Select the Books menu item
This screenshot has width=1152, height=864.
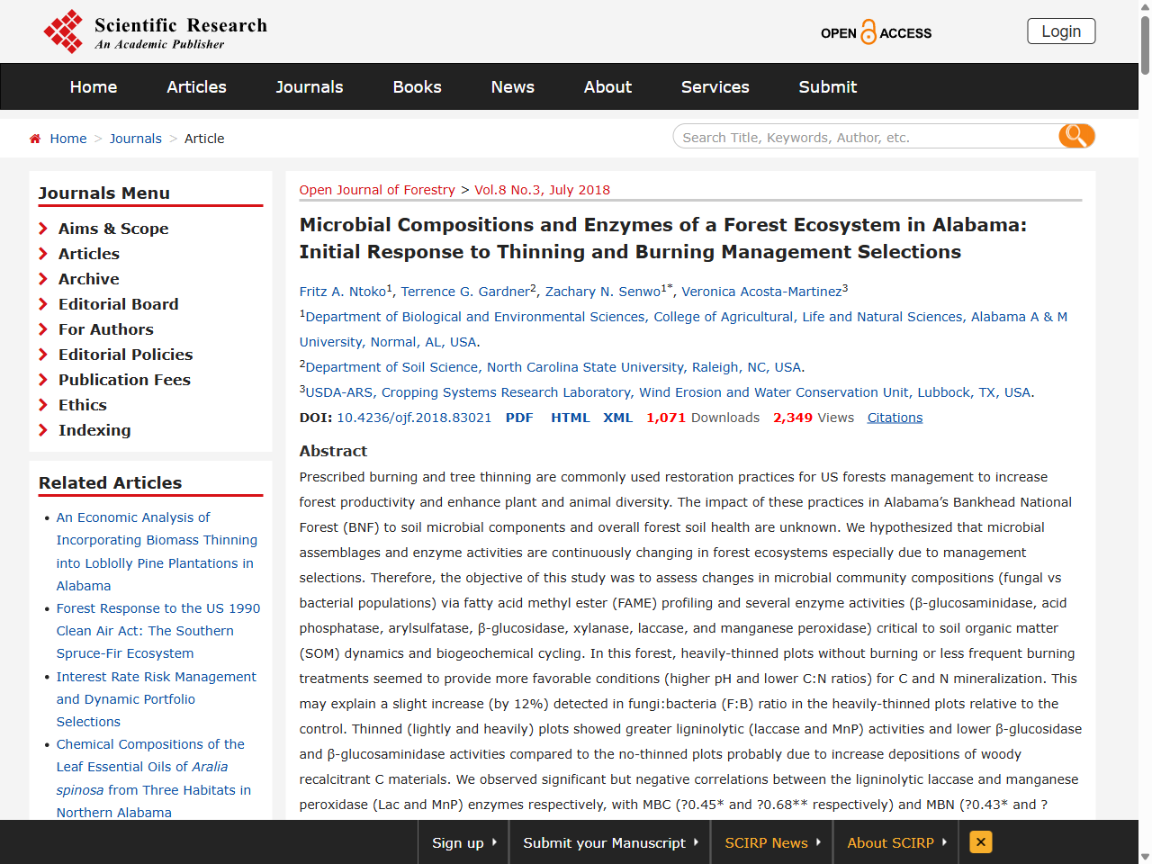tap(417, 86)
